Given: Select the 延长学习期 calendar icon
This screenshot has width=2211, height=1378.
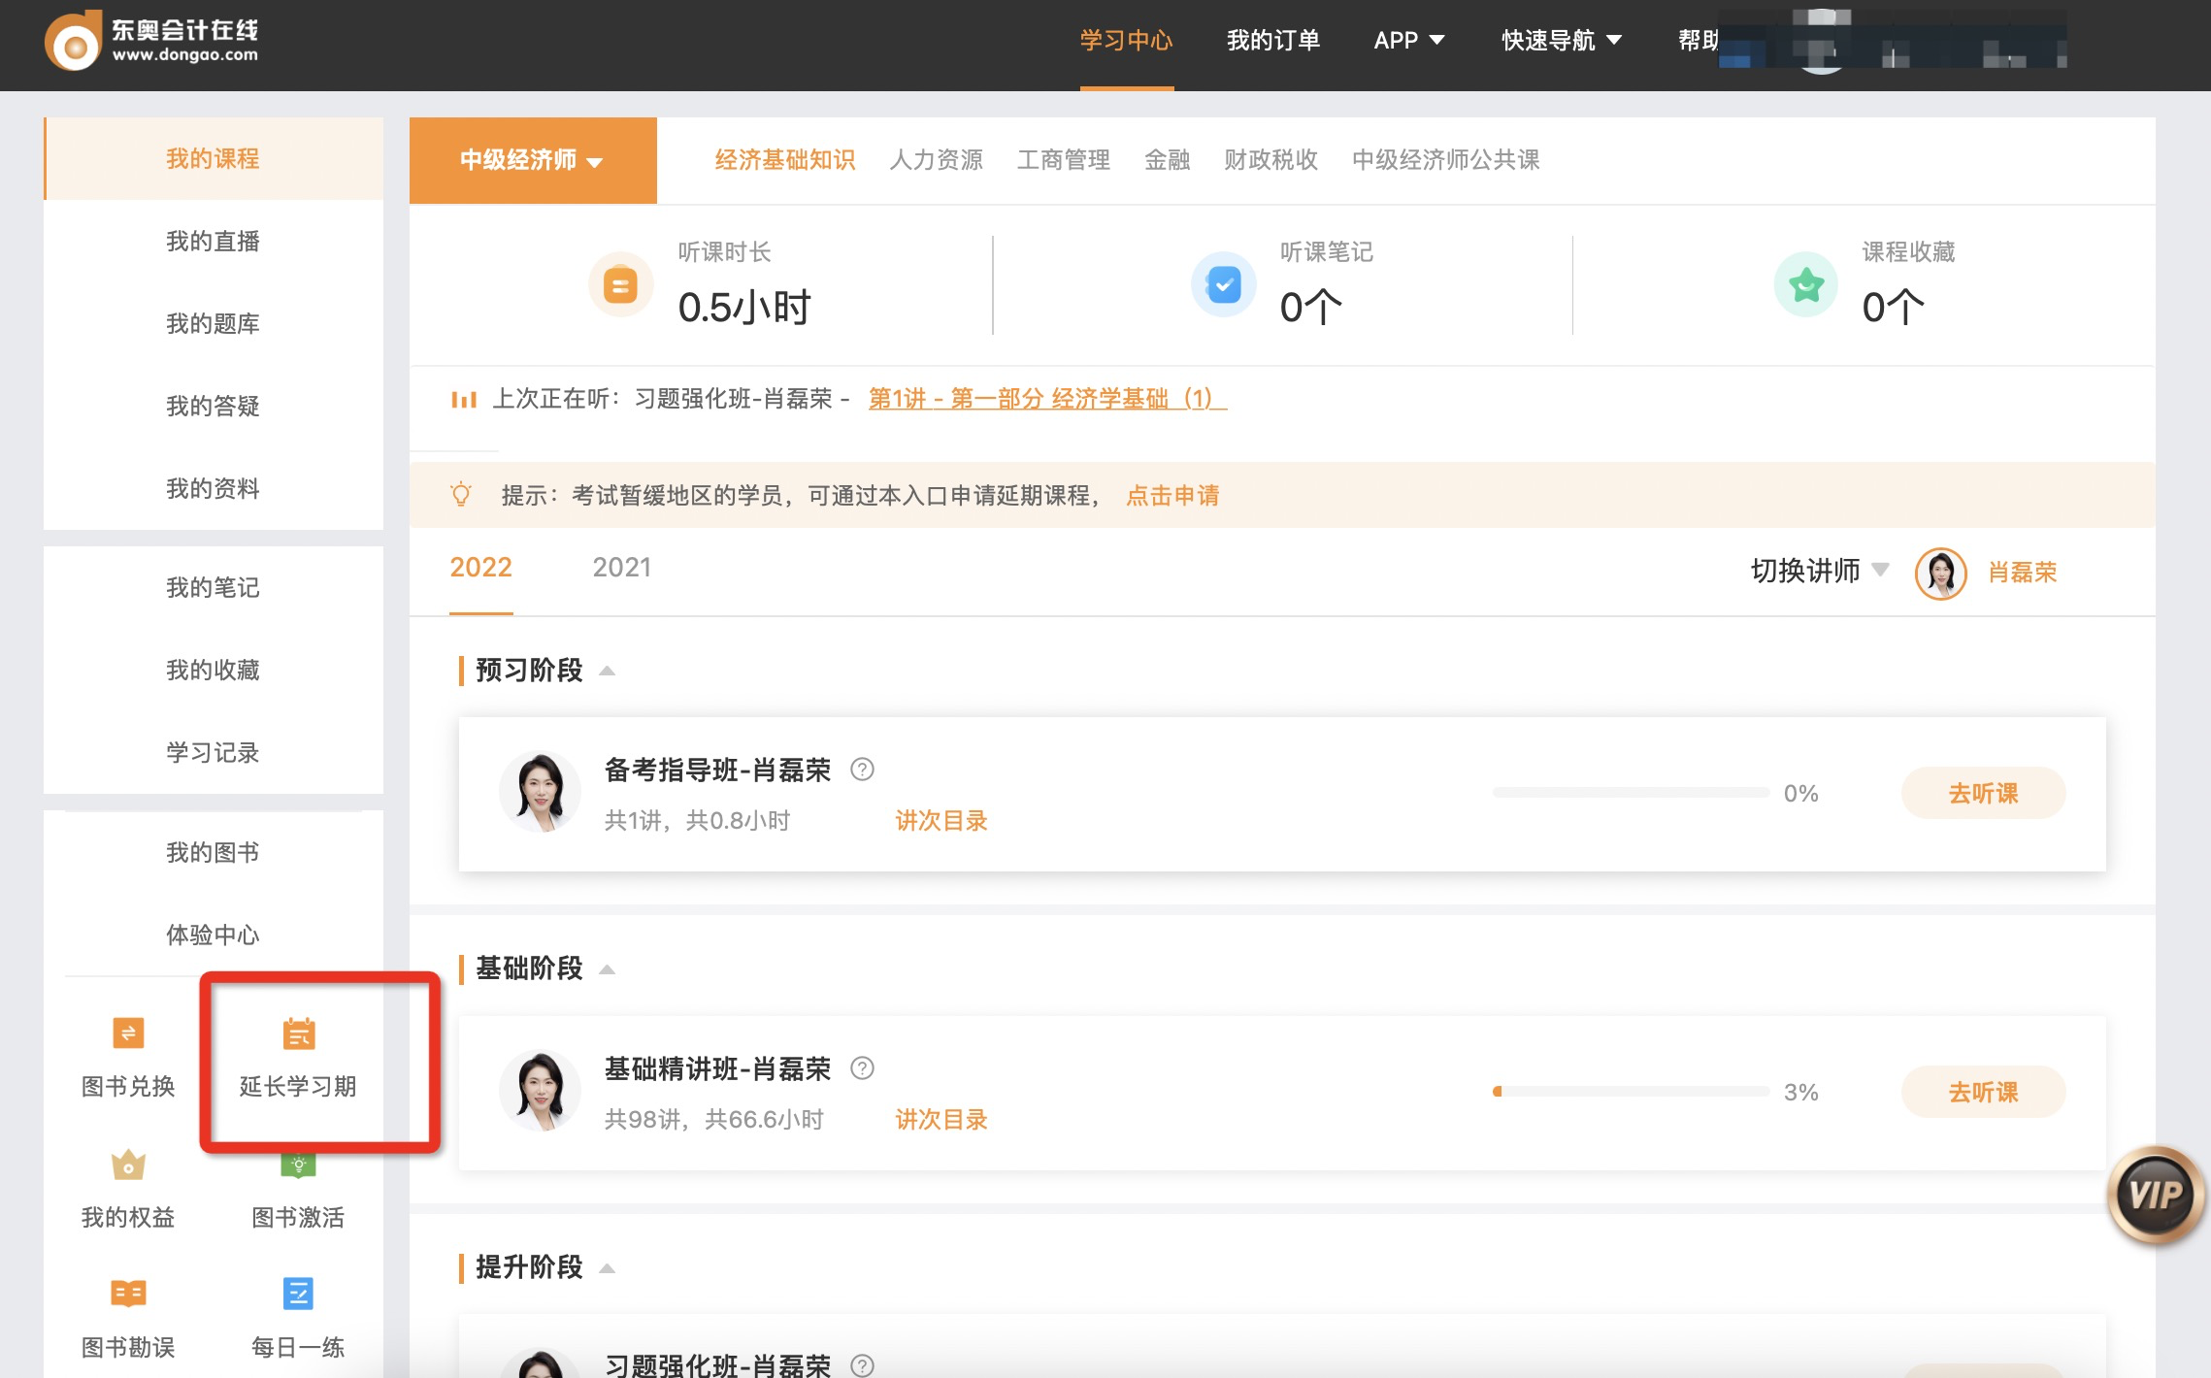Looking at the screenshot, I should 297,1033.
